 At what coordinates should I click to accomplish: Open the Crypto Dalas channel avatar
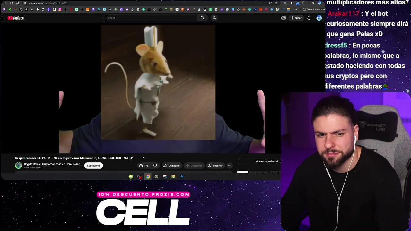pos(18,165)
